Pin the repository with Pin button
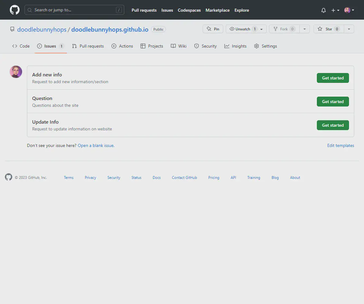 pyautogui.click(x=213, y=29)
